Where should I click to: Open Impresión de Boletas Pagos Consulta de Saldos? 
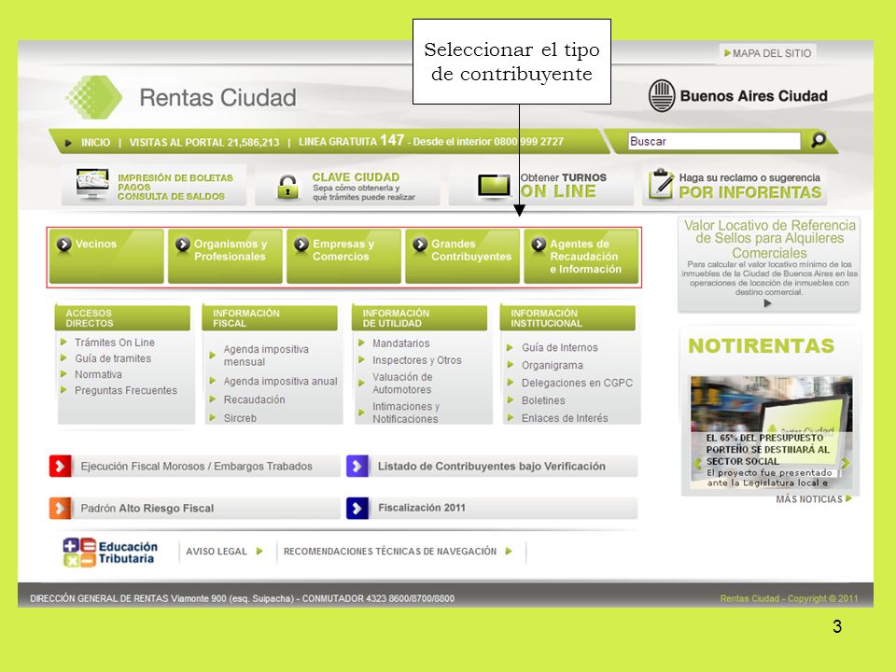[x=154, y=185]
